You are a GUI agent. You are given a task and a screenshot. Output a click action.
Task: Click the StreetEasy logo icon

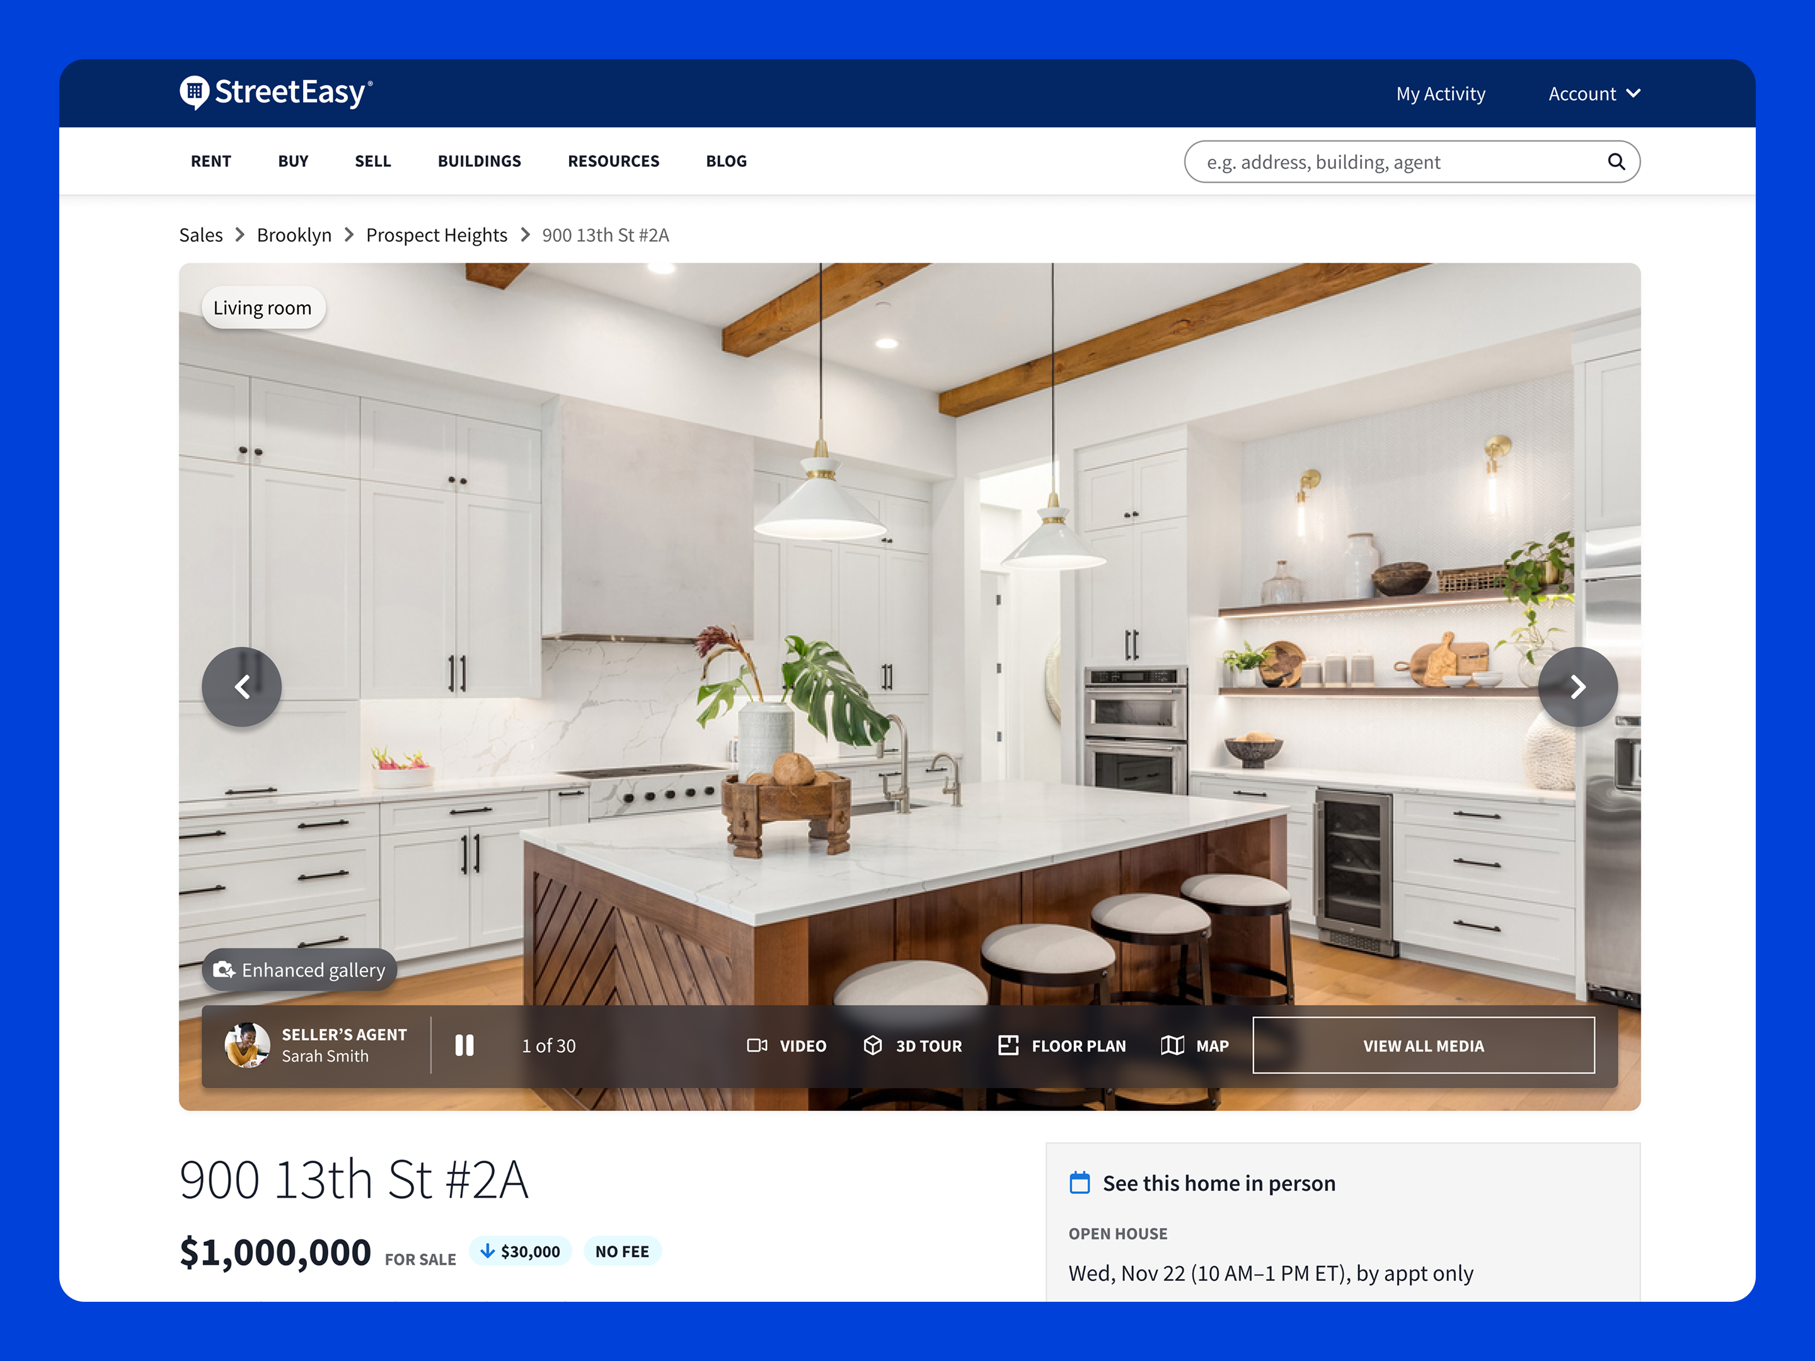click(x=195, y=93)
